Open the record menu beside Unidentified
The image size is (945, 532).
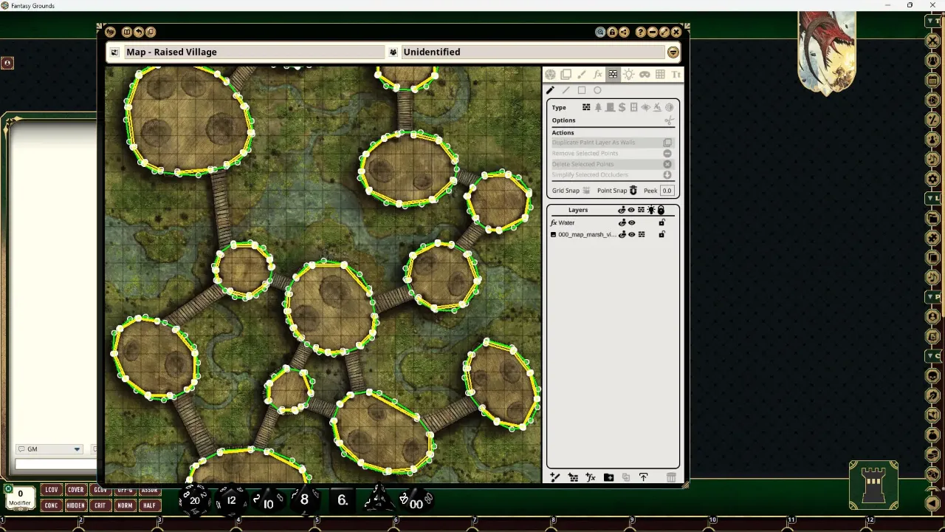tap(673, 52)
